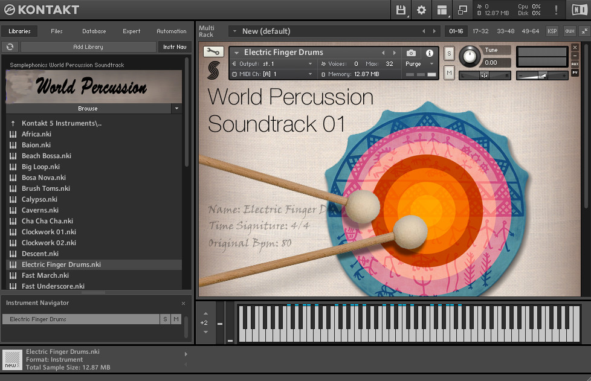Toggle the aux sends view

(x=570, y=31)
